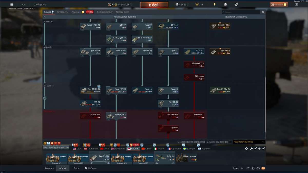Click the lightbulb hints icon in top bar
Screen dimensions: 308x173
[215, 5]
